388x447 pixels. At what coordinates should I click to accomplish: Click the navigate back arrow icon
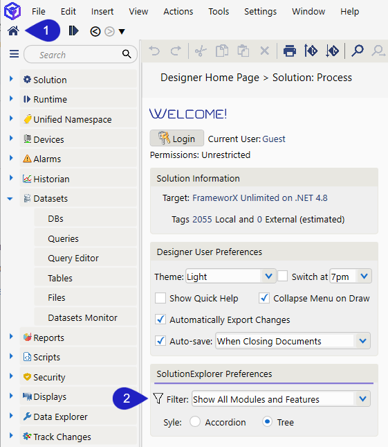coord(95,31)
